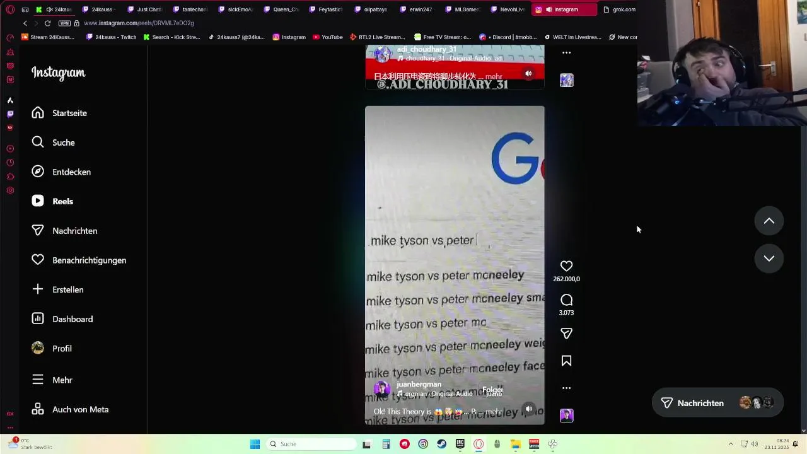Open the Windows Start menu

tap(255, 444)
